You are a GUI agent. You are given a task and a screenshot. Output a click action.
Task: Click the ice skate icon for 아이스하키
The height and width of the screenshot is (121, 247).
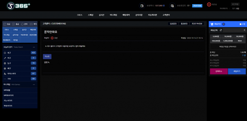click(x=5, y=74)
